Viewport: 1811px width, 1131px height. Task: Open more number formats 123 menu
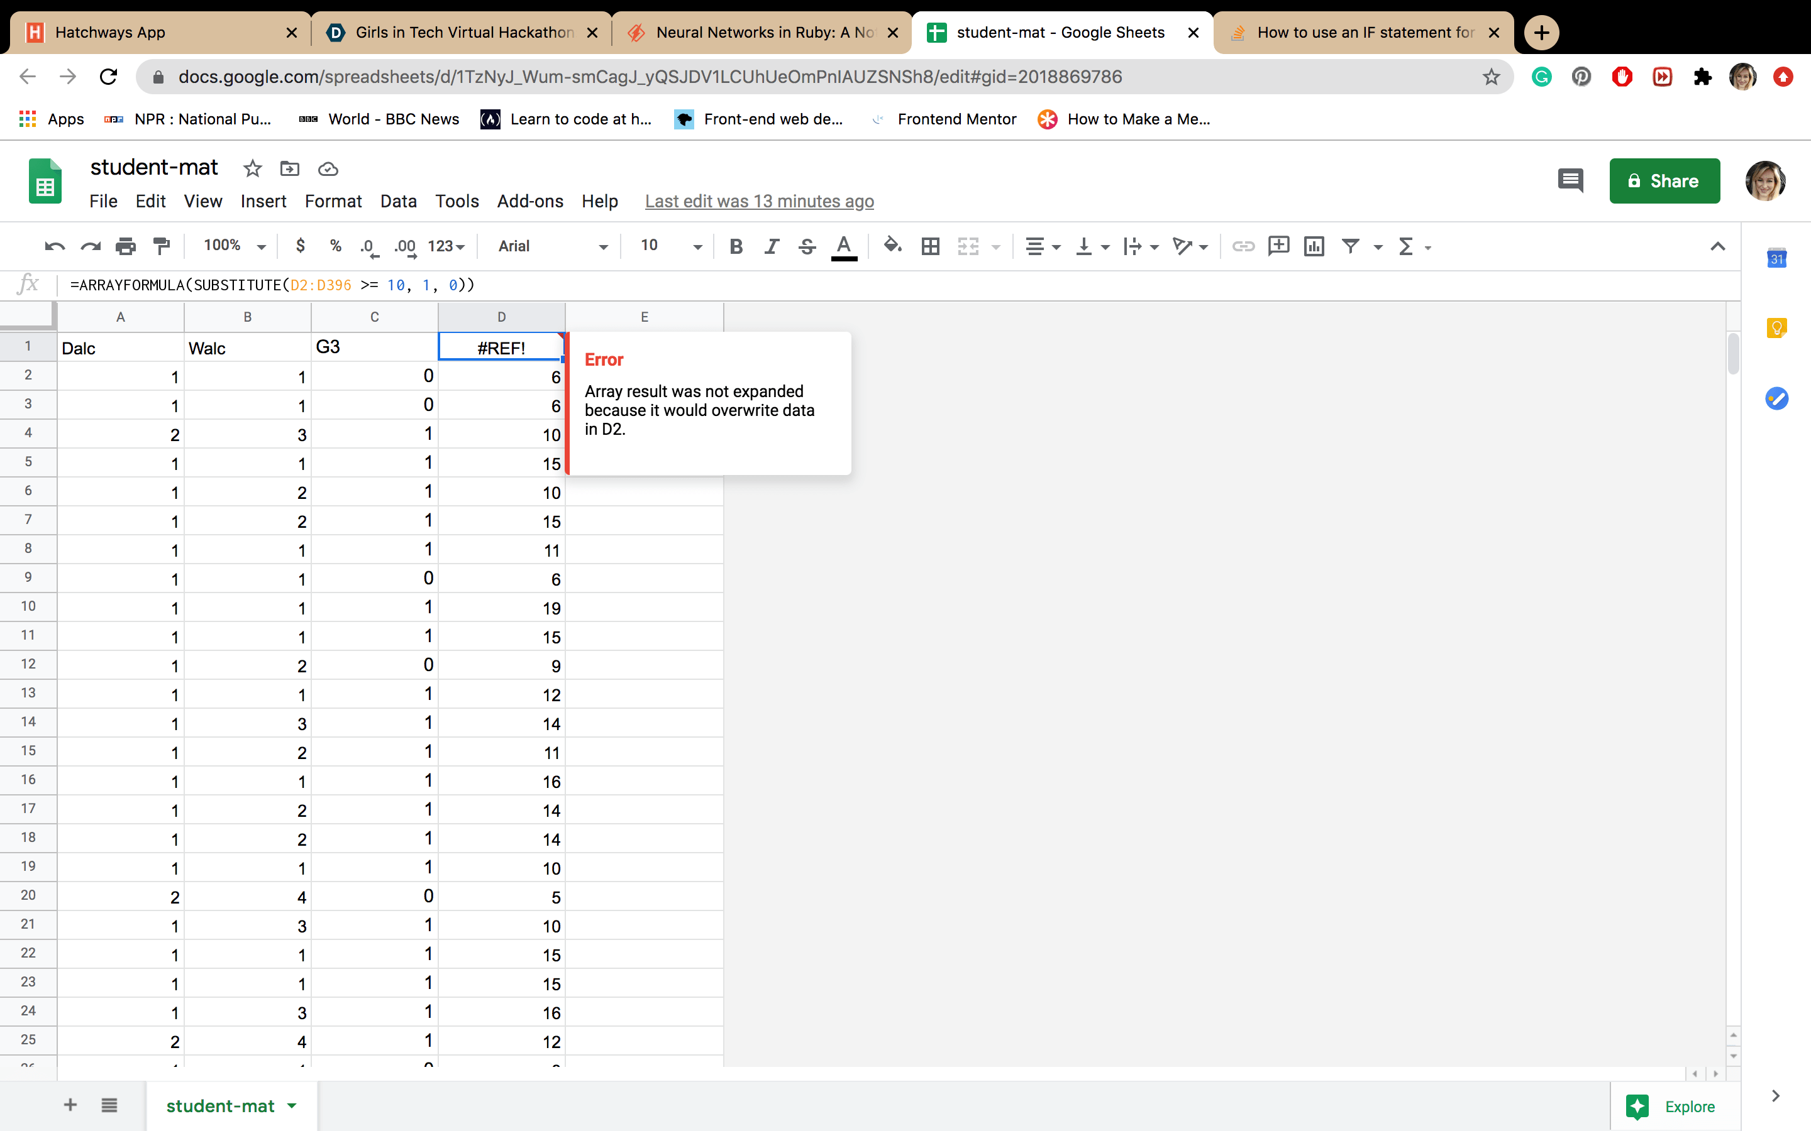tap(446, 246)
